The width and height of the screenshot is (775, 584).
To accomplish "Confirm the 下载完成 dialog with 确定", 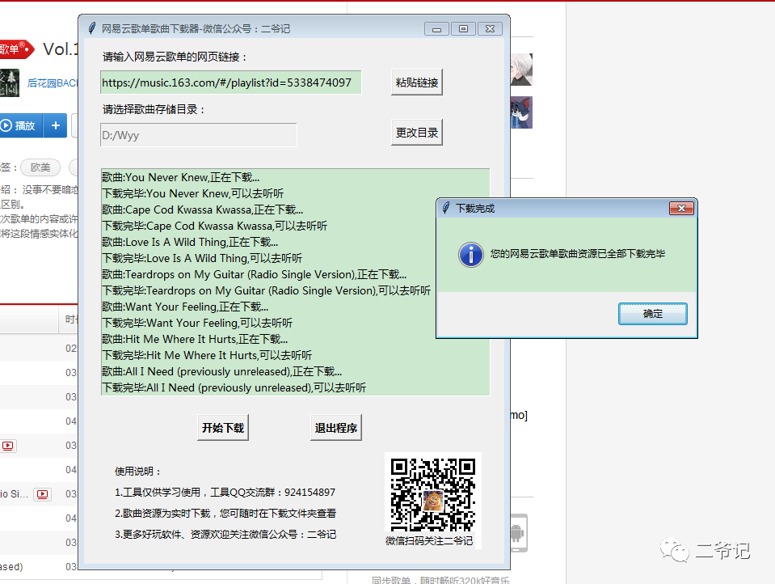I will 652,314.
